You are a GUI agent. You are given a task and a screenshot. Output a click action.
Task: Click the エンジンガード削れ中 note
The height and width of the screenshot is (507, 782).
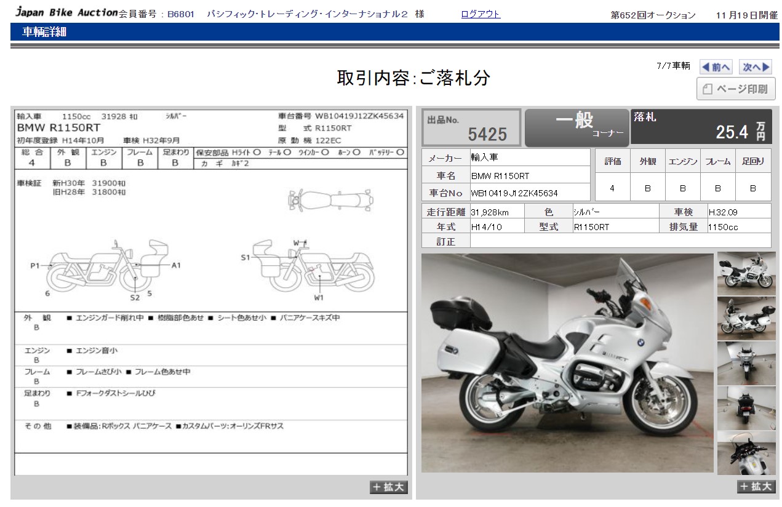(x=105, y=318)
